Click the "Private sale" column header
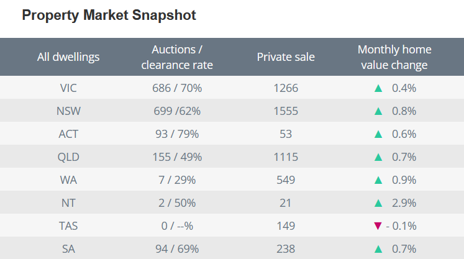The height and width of the screenshot is (259, 464). (x=286, y=57)
